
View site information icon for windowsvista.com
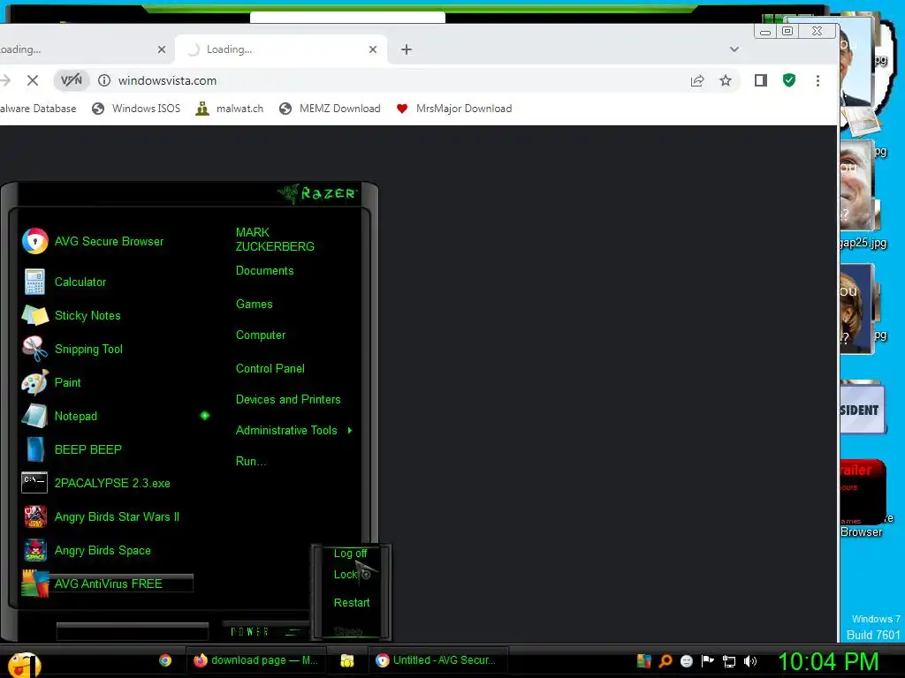click(x=104, y=80)
